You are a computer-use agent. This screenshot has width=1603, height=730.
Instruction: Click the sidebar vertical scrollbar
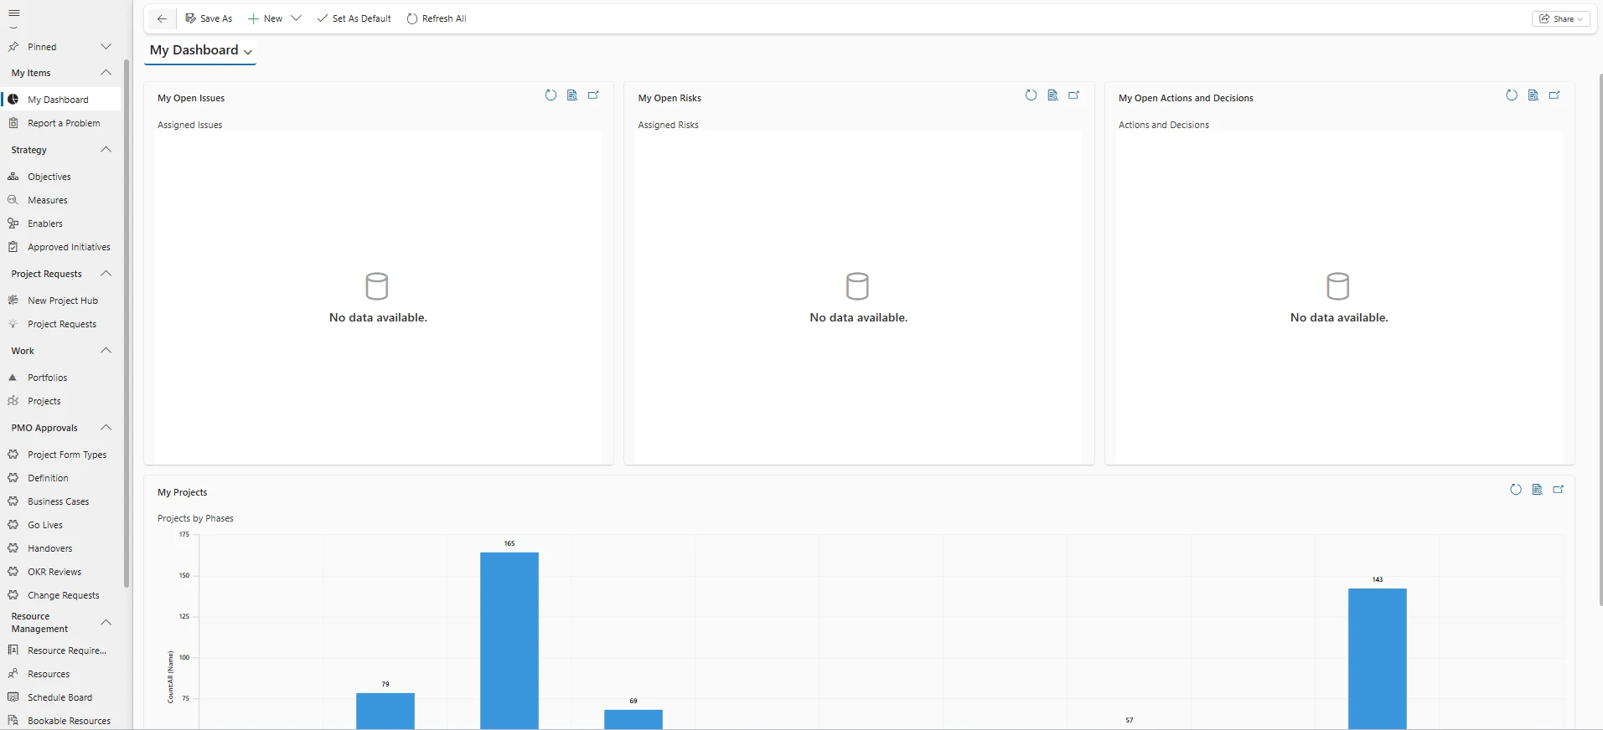(x=127, y=323)
